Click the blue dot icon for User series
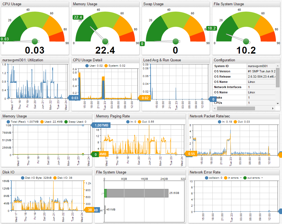Viewport: 282px width, 224px height. [x=87, y=65]
